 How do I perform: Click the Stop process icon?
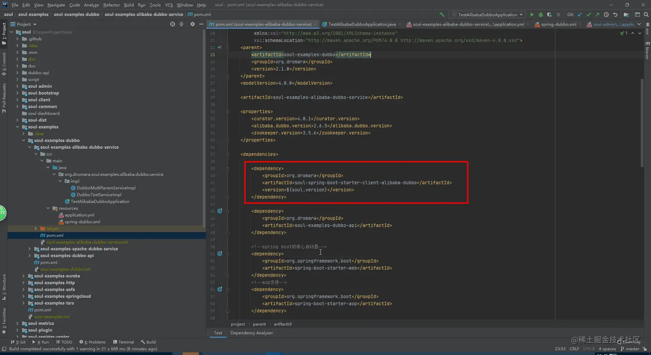click(x=558, y=15)
